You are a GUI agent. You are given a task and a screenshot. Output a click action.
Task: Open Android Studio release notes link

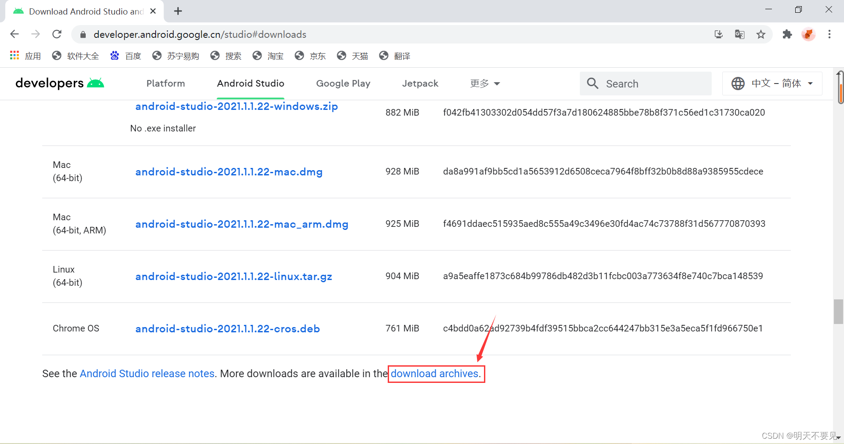click(147, 374)
